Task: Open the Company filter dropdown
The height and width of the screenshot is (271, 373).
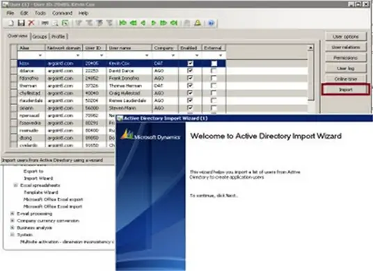Action: click(173, 56)
